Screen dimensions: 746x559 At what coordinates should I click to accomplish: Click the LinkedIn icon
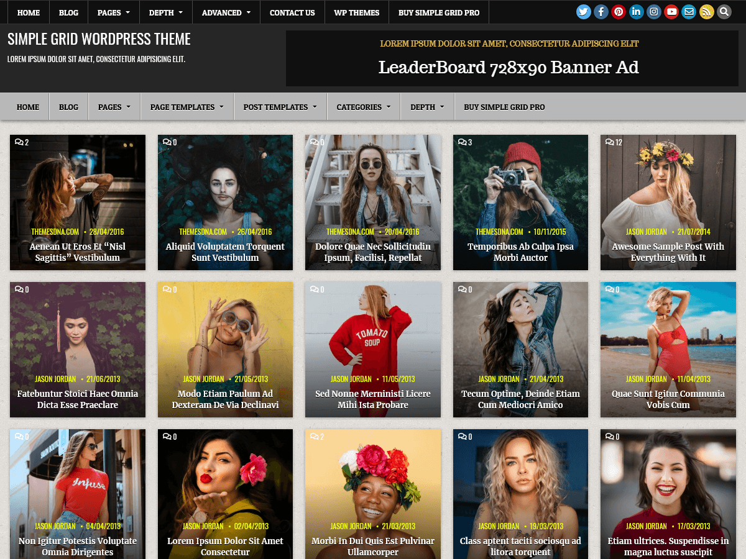point(635,11)
